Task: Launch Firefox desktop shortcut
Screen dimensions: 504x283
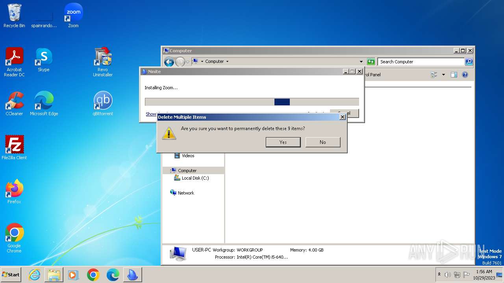Action: 14,192
